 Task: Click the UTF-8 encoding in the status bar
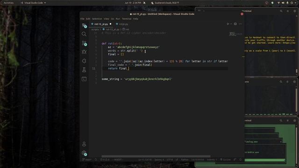point(170,160)
